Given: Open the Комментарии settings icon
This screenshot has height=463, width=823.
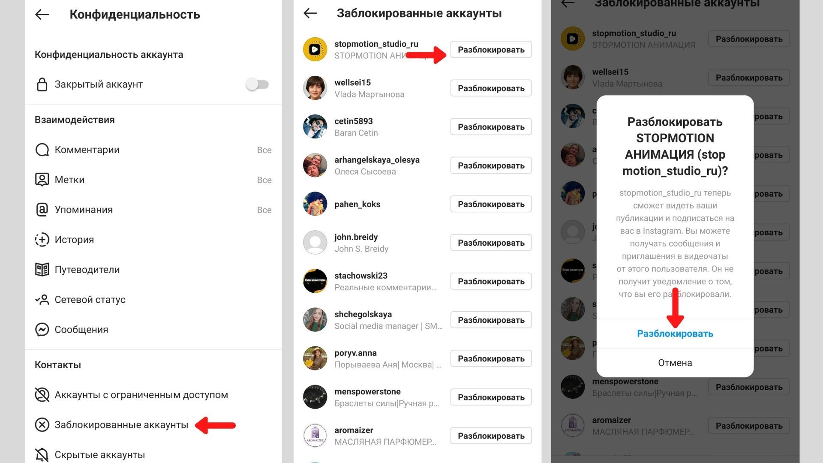Looking at the screenshot, I should click(x=42, y=150).
